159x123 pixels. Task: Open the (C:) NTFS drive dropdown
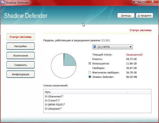[112, 47]
